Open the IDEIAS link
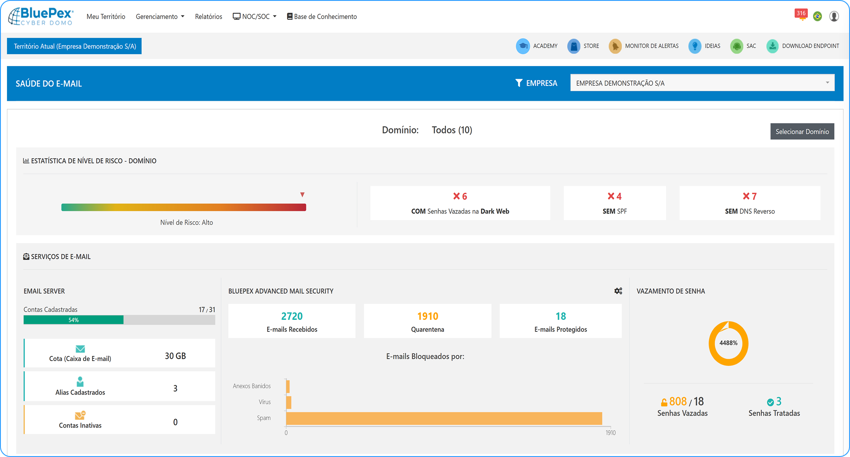The image size is (850, 457). [x=712, y=46]
